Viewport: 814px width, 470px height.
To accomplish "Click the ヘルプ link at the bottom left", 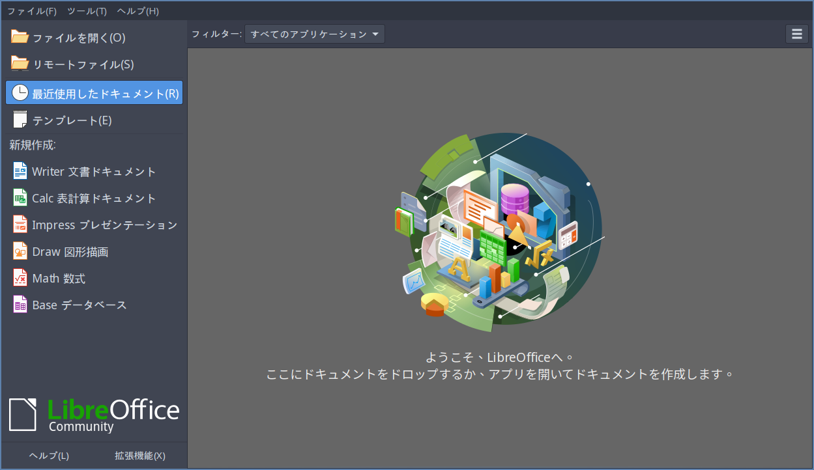I will coord(49,456).
